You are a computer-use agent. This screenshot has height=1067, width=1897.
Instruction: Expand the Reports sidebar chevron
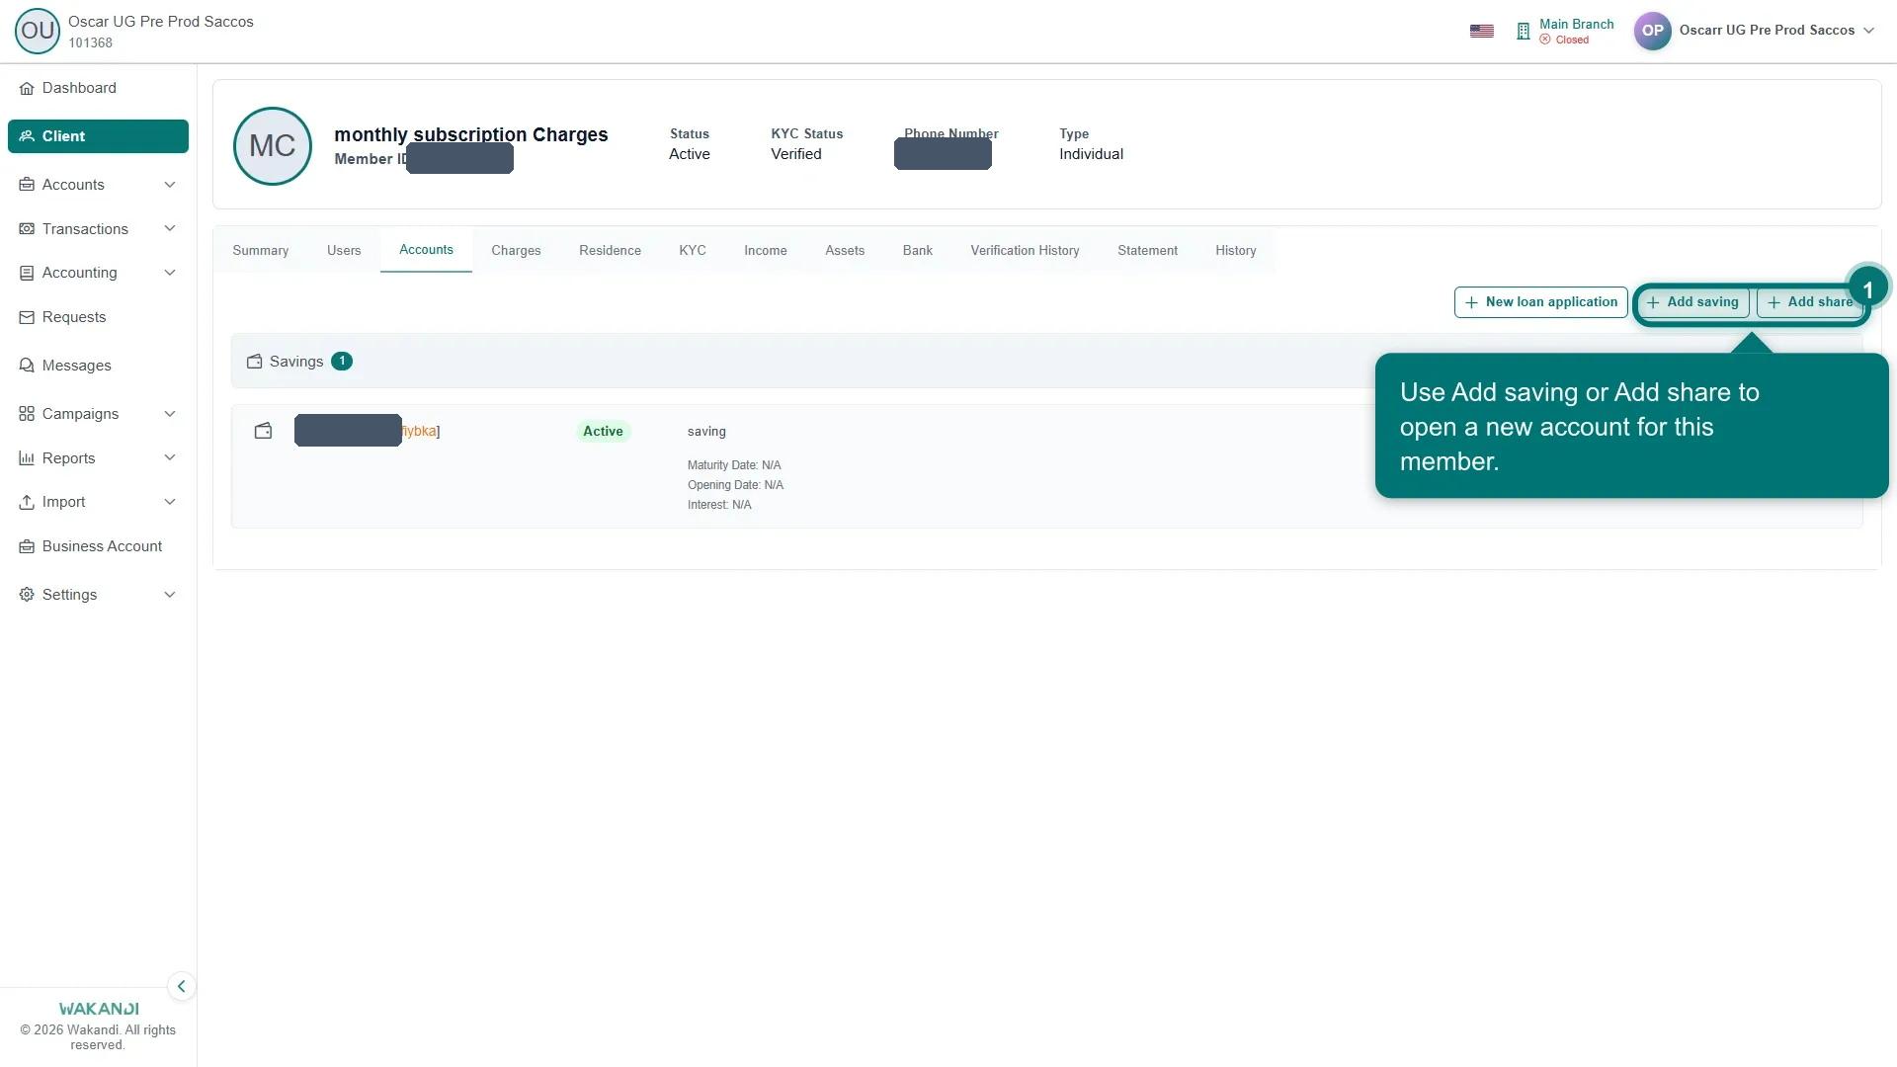click(170, 458)
